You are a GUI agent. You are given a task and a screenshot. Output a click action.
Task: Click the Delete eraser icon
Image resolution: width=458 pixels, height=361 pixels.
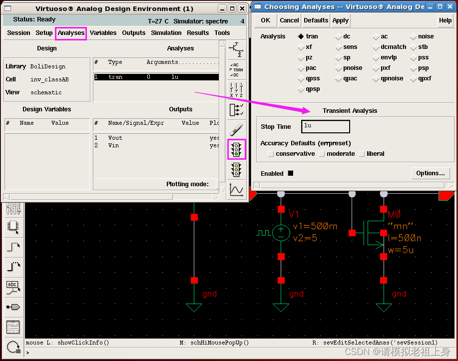(x=236, y=129)
